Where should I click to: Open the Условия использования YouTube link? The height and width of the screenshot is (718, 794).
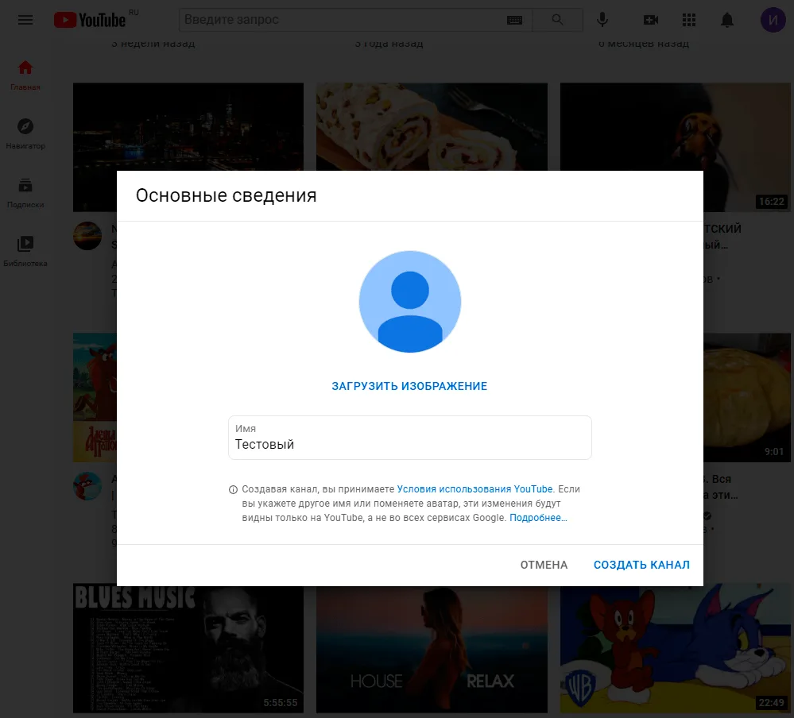tap(474, 489)
